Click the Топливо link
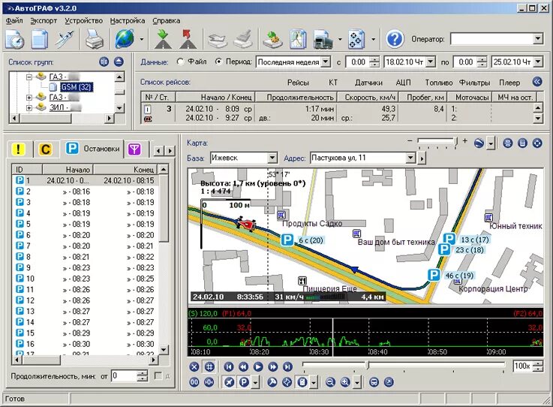Image resolution: width=553 pixels, height=407 pixels. point(439,83)
